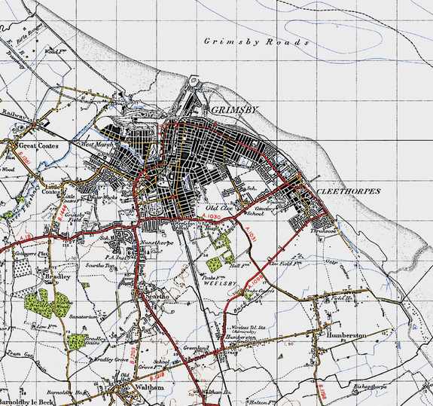
Task: Click the WEELSBY area label
Action: [221, 283]
